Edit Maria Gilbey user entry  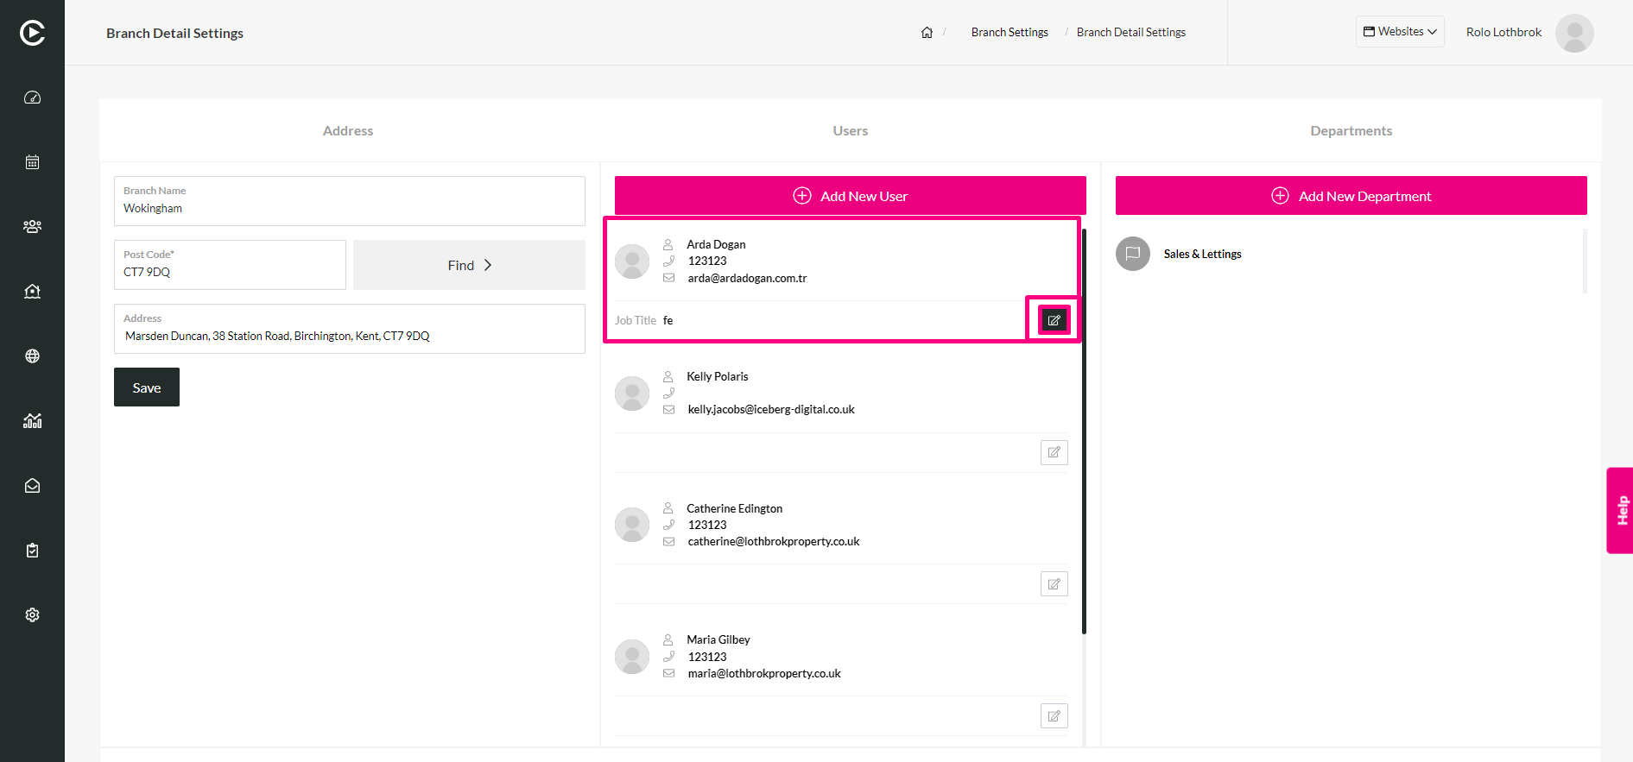pos(1054,716)
